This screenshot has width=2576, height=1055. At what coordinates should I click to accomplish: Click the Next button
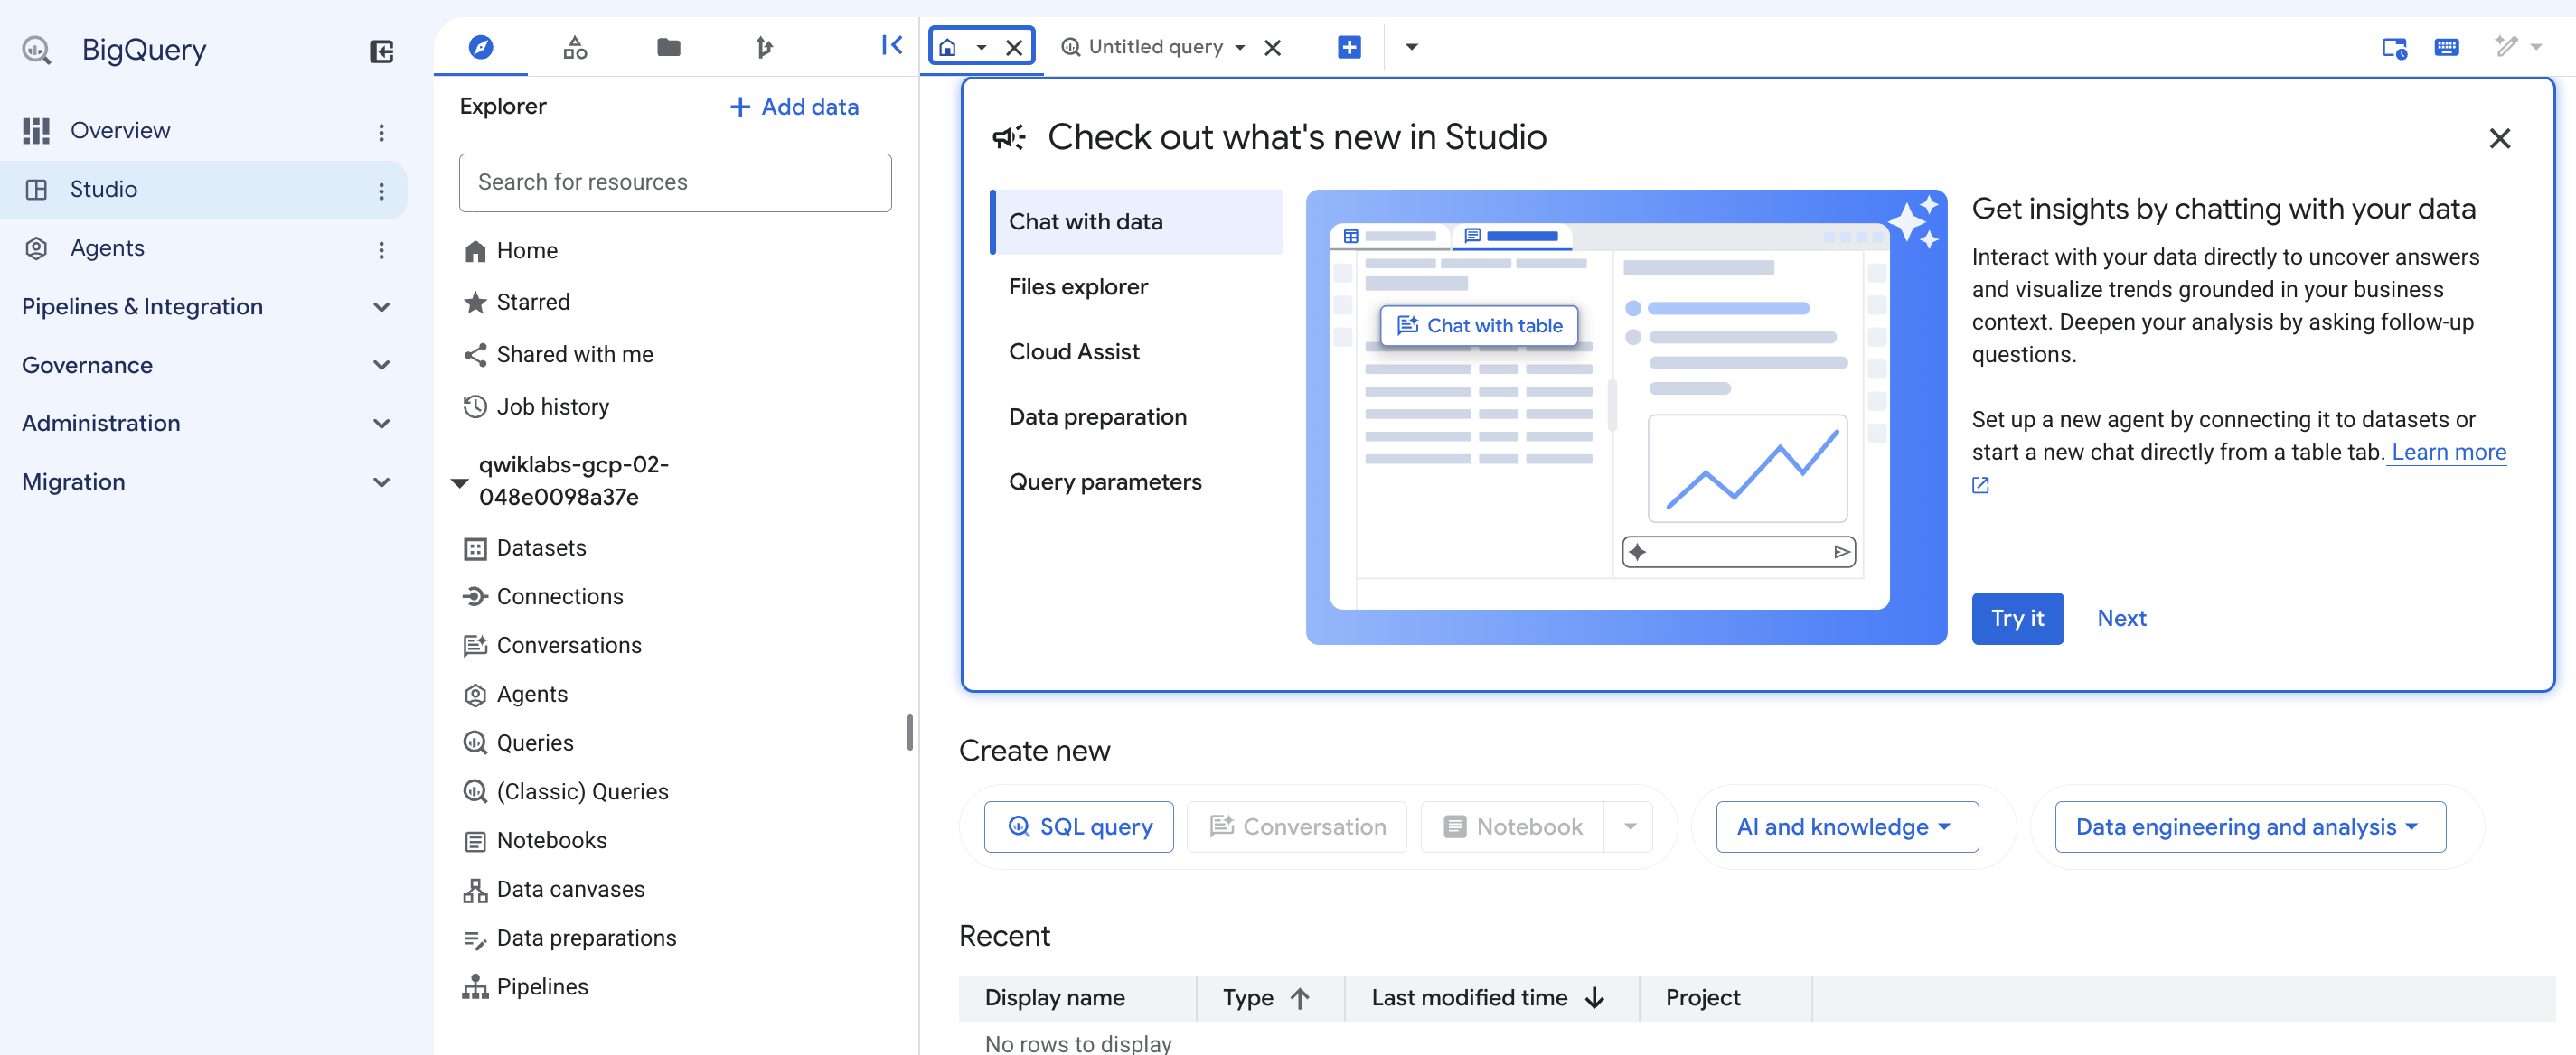point(2121,619)
